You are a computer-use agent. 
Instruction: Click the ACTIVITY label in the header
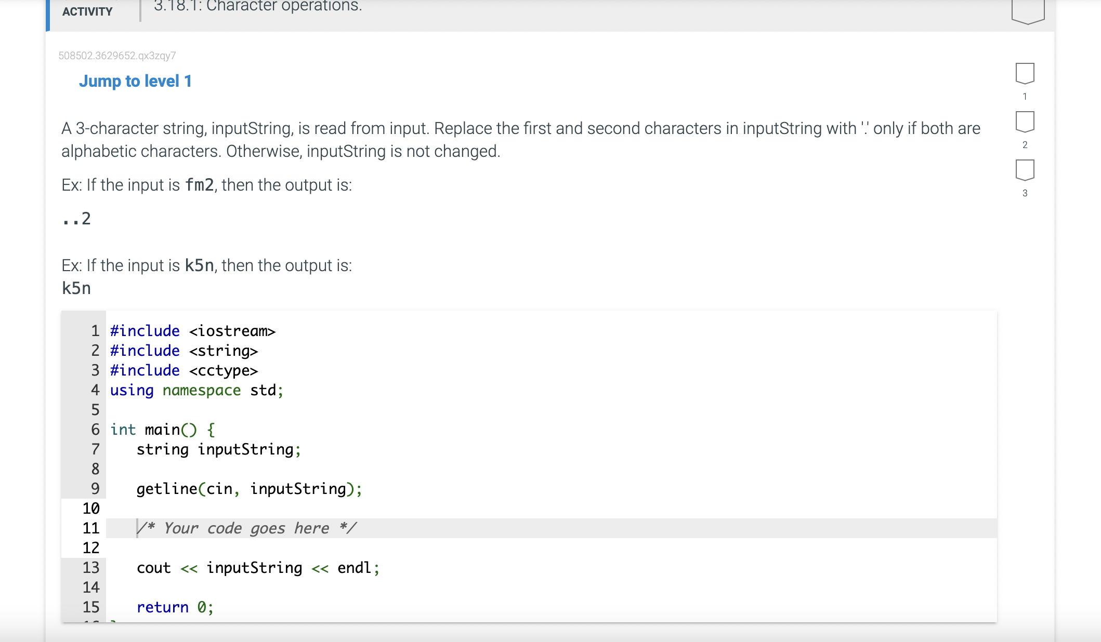coord(87,11)
